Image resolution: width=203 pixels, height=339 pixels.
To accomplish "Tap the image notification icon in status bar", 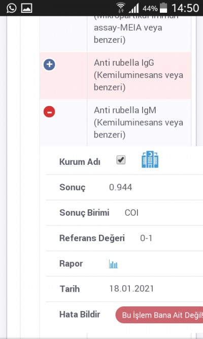I will [x=27, y=8].
